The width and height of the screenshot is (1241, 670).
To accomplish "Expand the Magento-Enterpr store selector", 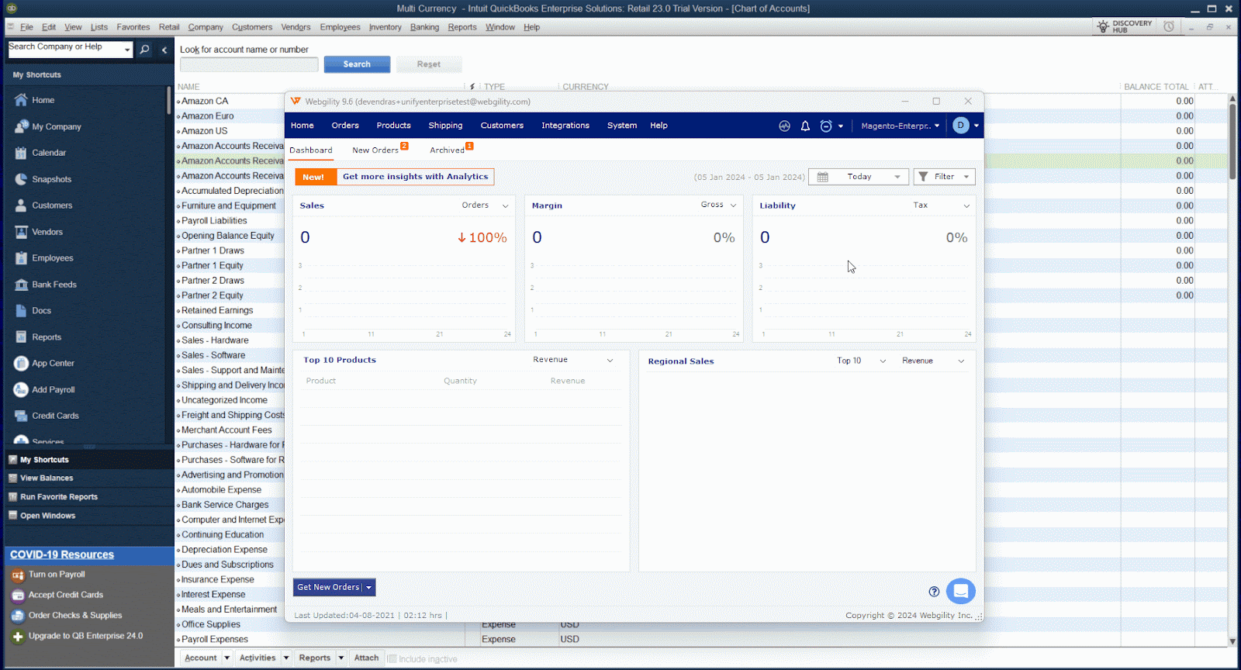I will pyautogui.click(x=900, y=126).
